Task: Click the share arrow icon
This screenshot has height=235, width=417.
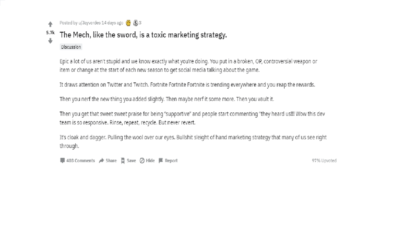Action: pyautogui.click(x=101, y=160)
